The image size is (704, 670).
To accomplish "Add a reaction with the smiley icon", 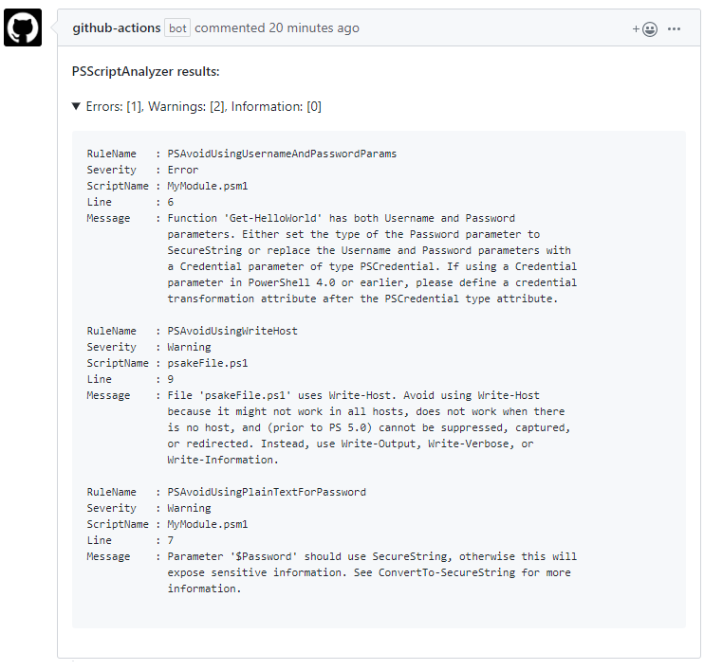I will pos(645,29).
